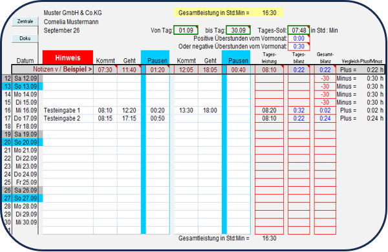
Task: Select date cell Do 17.09
Action: coord(25,118)
